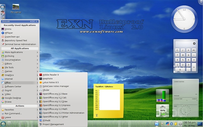Open the Video submenu
This screenshot has height=127, width=203.
20,94
